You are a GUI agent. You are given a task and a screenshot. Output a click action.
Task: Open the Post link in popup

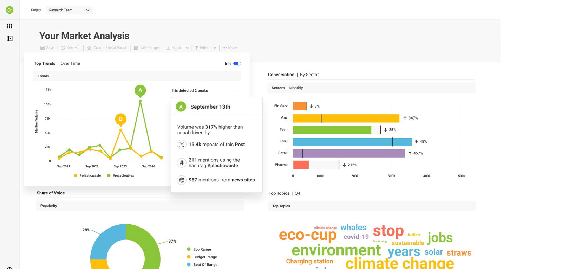point(240,145)
